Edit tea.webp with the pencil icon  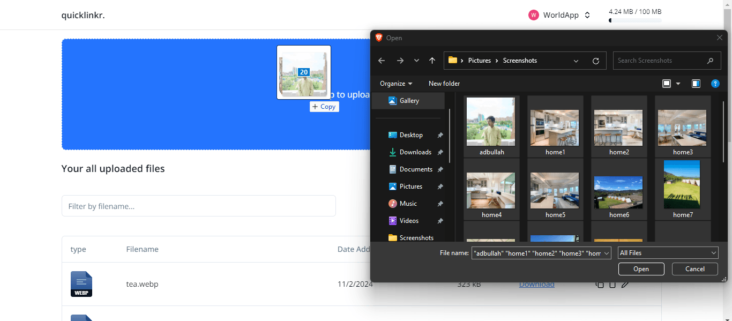[625, 285]
